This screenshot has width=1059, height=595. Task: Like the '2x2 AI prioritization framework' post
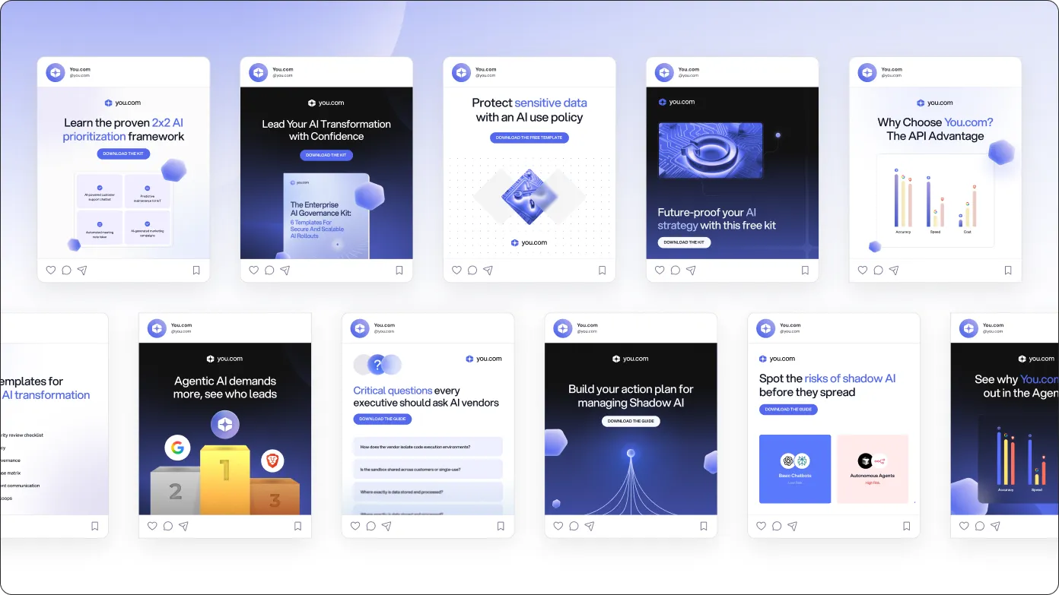(51, 270)
